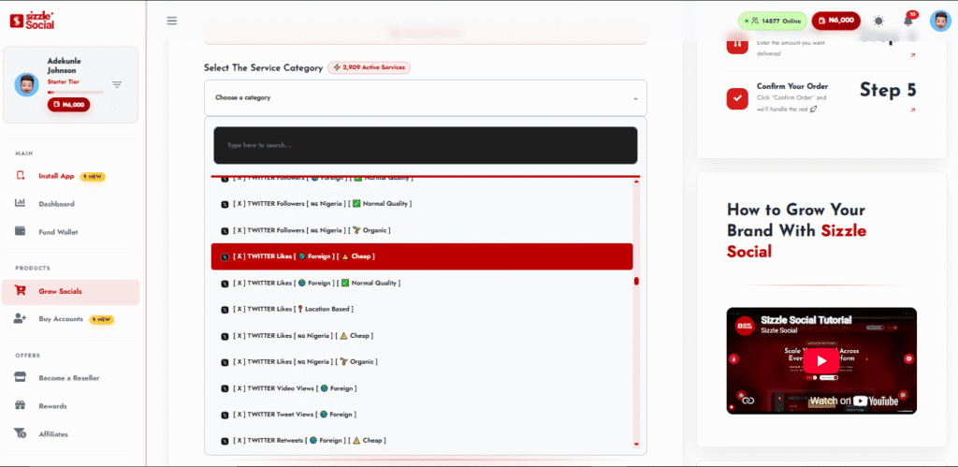Select TWITTER Likes Nigeria Cheap option
The image size is (958, 467).
422,336
